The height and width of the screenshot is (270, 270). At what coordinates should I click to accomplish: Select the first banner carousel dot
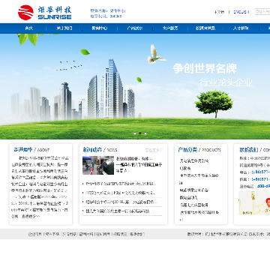(135, 133)
